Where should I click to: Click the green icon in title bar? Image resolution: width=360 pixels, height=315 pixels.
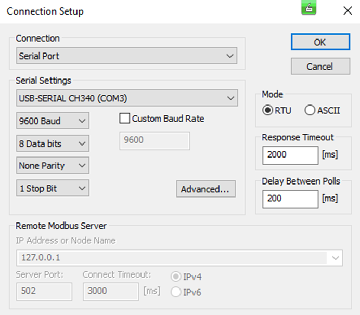click(x=308, y=8)
